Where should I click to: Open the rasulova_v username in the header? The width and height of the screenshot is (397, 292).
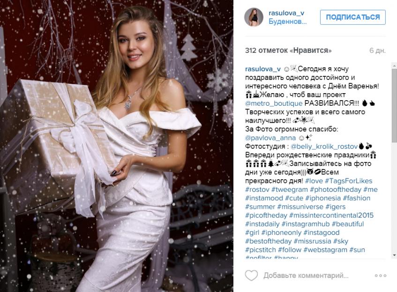[286, 13]
